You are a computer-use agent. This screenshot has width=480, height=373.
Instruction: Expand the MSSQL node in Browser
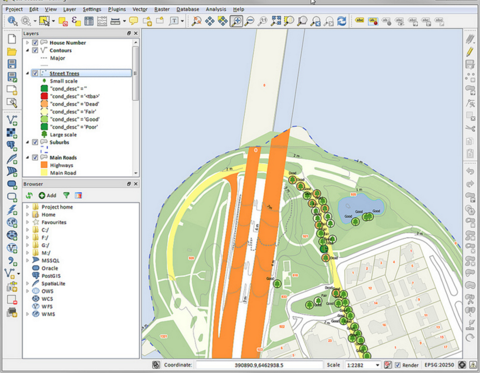[27, 260]
